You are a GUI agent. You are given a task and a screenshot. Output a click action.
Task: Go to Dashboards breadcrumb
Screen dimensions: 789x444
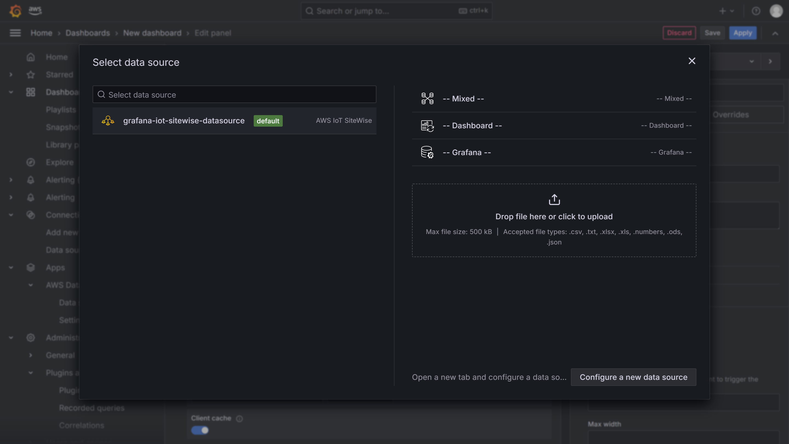click(88, 33)
